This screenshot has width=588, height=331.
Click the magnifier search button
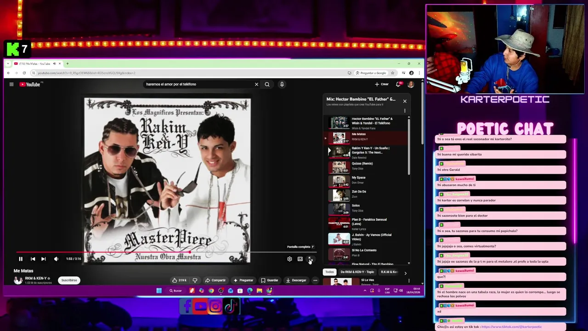[267, 84]
